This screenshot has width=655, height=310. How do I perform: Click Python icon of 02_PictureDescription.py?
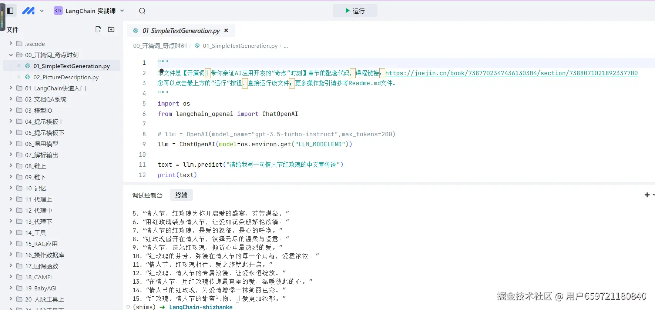[x=27, y=77]
